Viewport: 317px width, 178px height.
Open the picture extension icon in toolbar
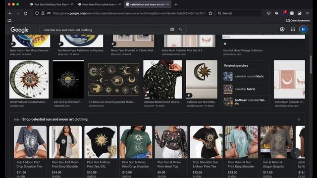[299, 13]
